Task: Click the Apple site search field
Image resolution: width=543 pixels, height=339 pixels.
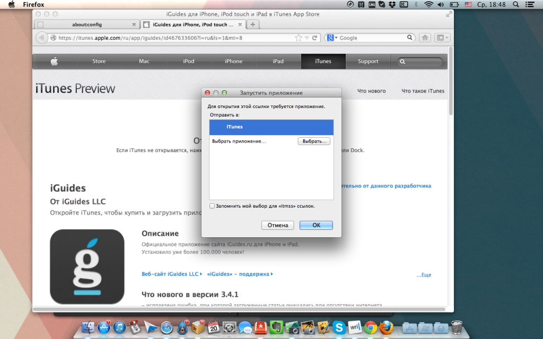Action: click(420, 61)
